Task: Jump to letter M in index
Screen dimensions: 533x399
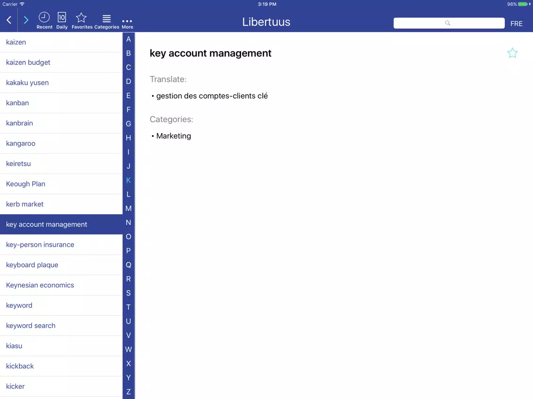Action: [129, 208]
